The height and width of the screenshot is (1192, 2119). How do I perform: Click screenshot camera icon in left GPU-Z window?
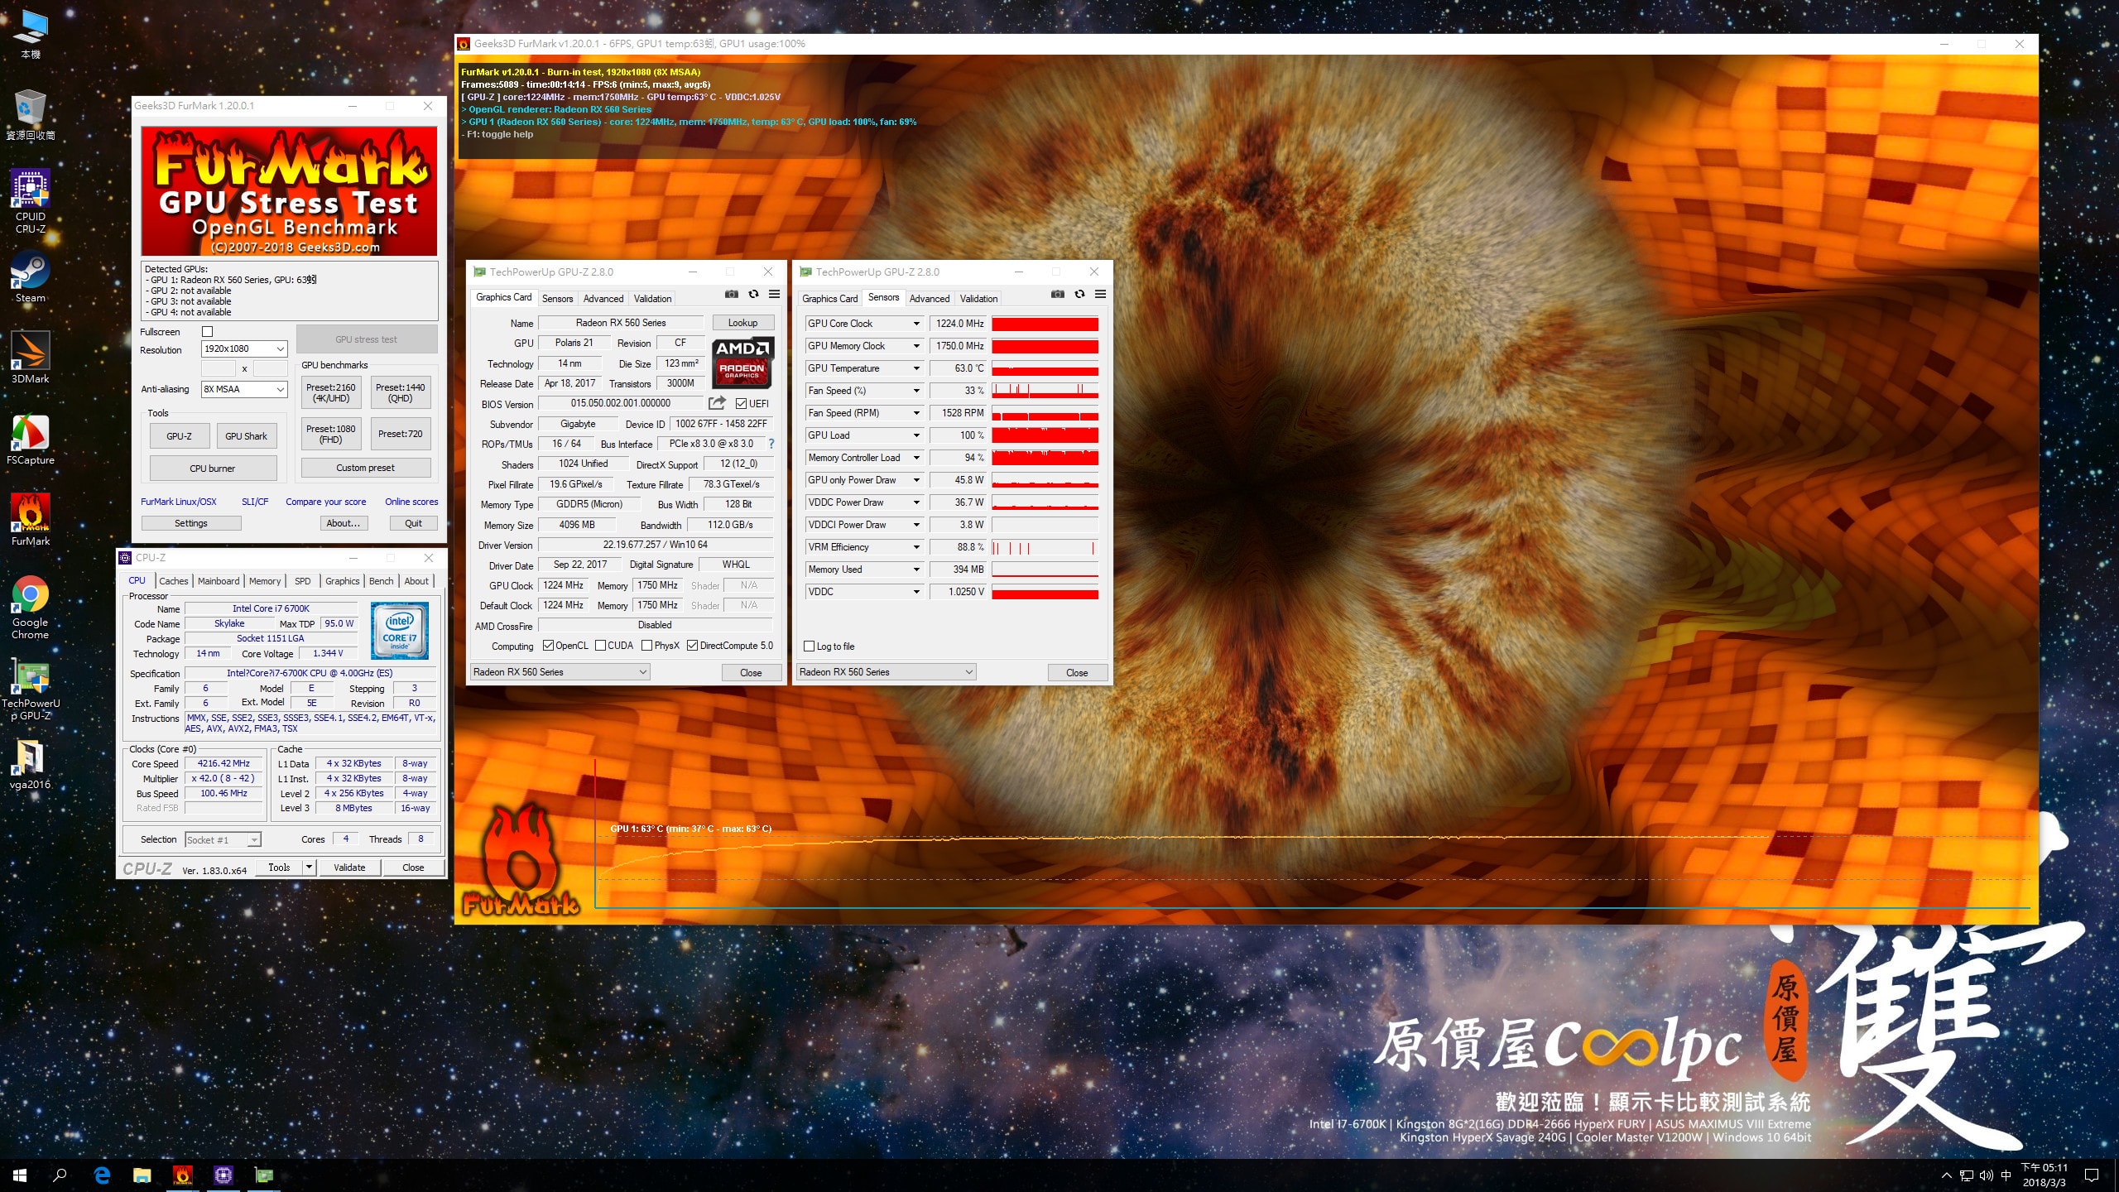(x=732, y=294)
